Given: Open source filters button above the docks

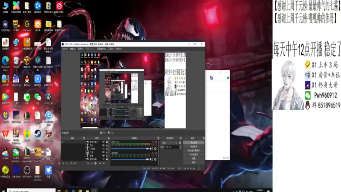Looking at the screenshot, I should [111, 133].
